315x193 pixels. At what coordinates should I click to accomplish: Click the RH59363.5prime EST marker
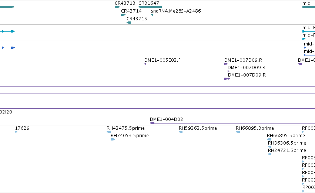[x=181, y=132]
